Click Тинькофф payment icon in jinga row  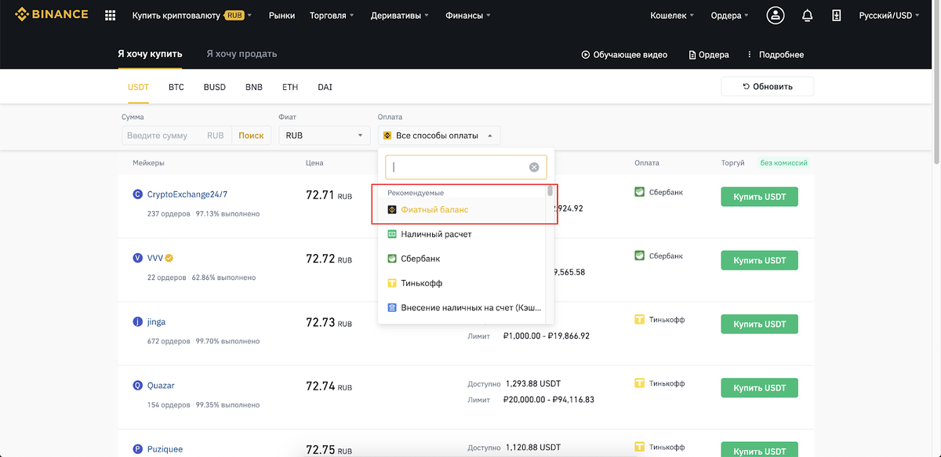[640, 319]
